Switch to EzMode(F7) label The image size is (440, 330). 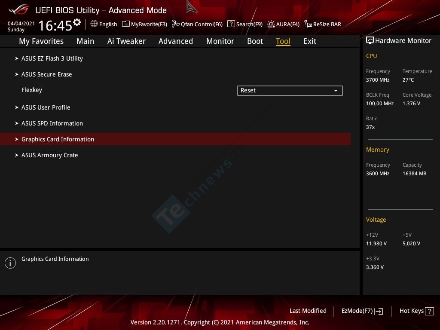(357, 311)
